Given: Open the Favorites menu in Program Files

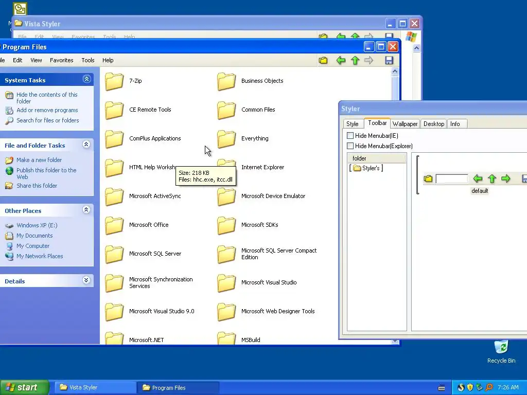Looking at the screenshot, I should [62, 60].
